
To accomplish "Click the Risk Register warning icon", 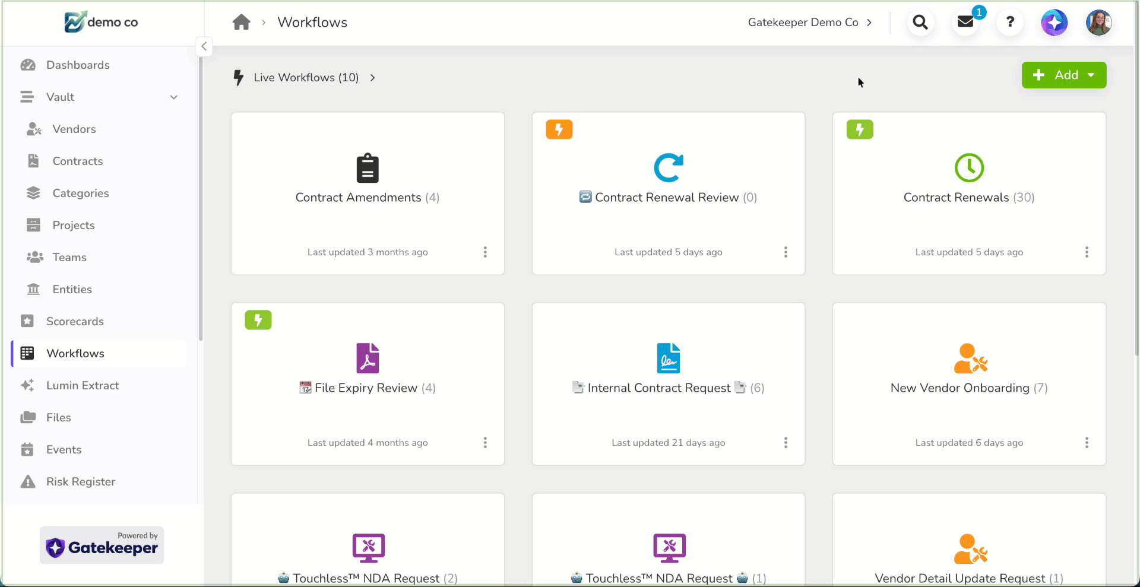I will pyautogui.click(x=27, y=482).
